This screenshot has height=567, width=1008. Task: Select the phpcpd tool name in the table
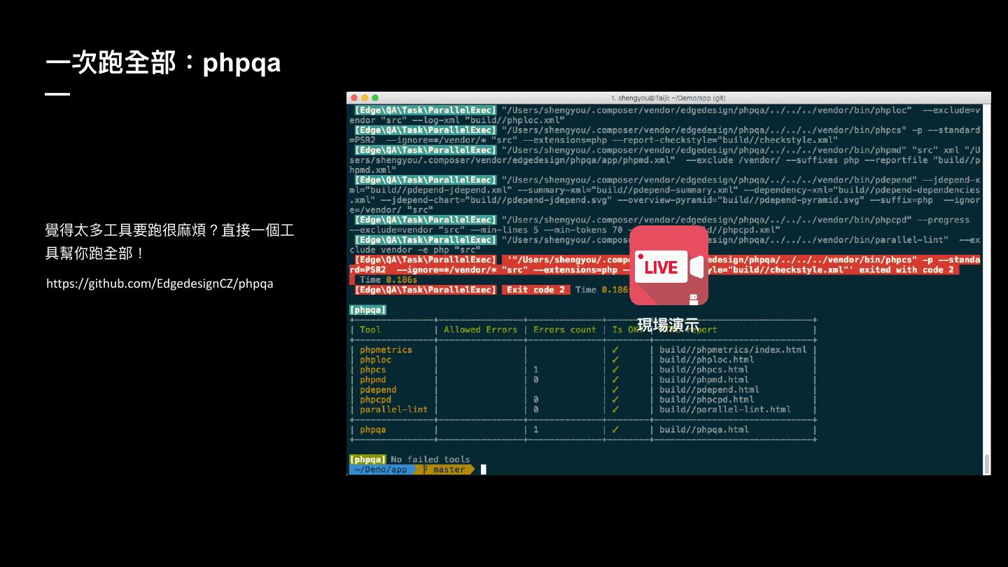[x=375, y=400]
